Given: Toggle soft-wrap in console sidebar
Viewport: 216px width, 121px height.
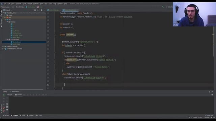Looking at the screenshot, I should point(7,104).
